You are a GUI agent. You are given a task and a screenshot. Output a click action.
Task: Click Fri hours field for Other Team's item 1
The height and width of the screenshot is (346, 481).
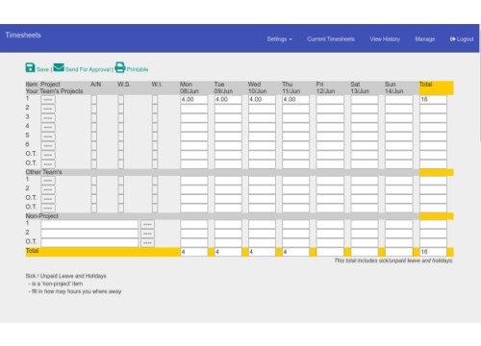pos(330,181)
